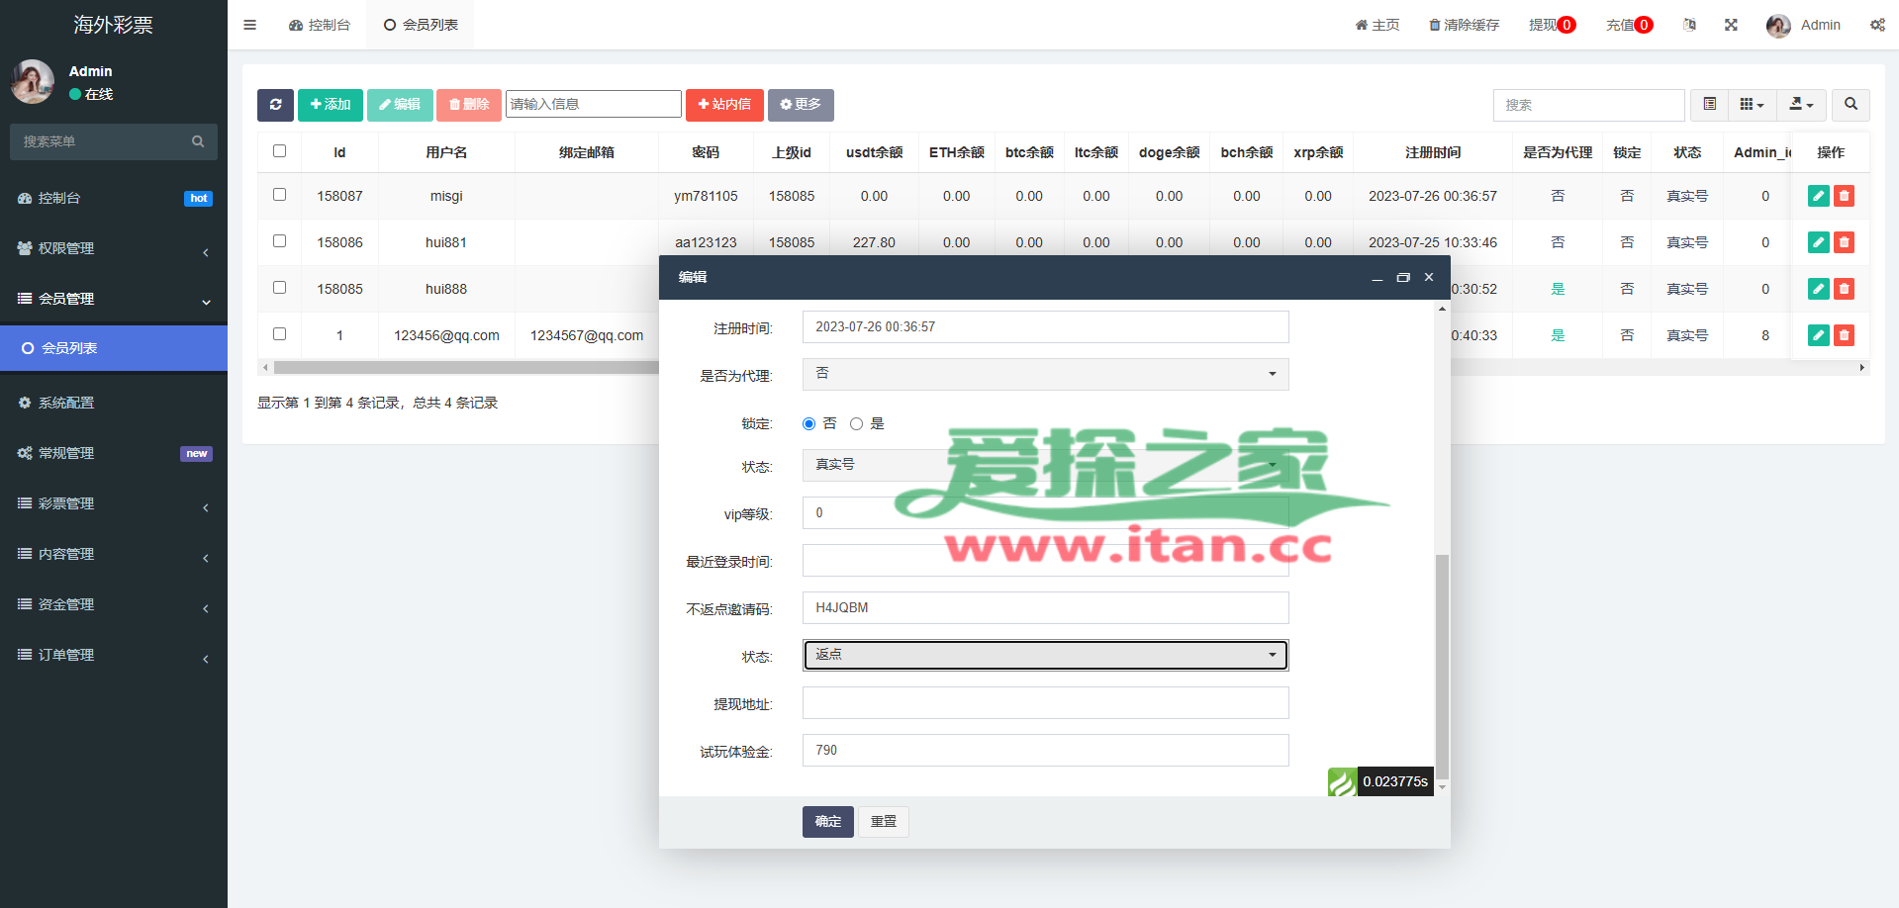Click the green edit icon for user misgi
This screenshot has height=908, width=1899.
click(1818, 196)
